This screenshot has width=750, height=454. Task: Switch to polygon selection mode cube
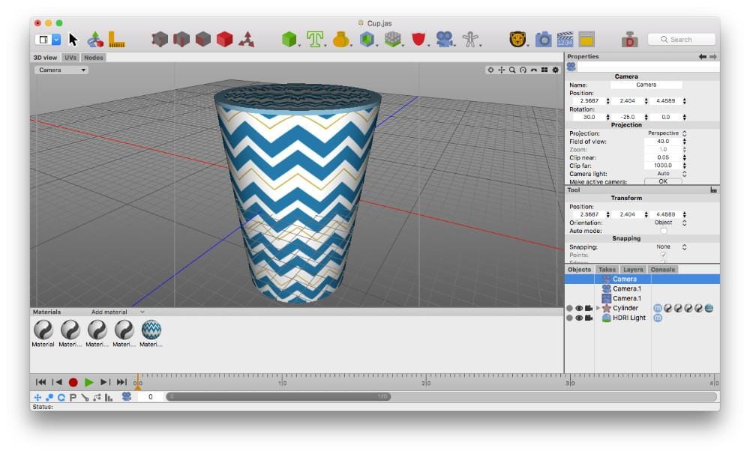coord(202,39)
